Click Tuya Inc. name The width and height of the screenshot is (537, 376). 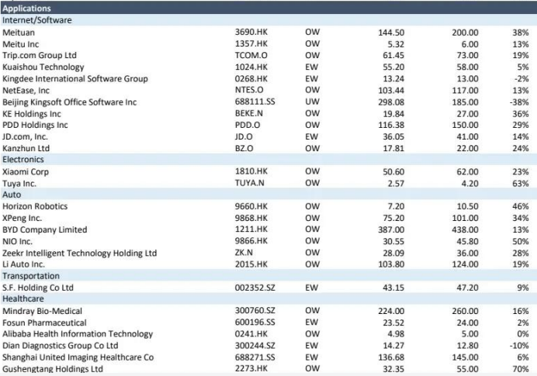pyautogui.click(x=19, y=184)
